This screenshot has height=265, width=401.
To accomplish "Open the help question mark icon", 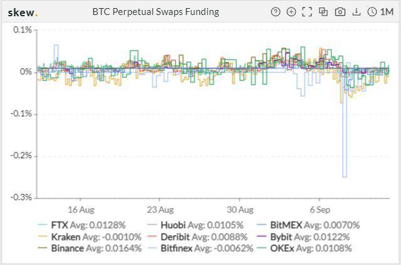I will 276,12.
